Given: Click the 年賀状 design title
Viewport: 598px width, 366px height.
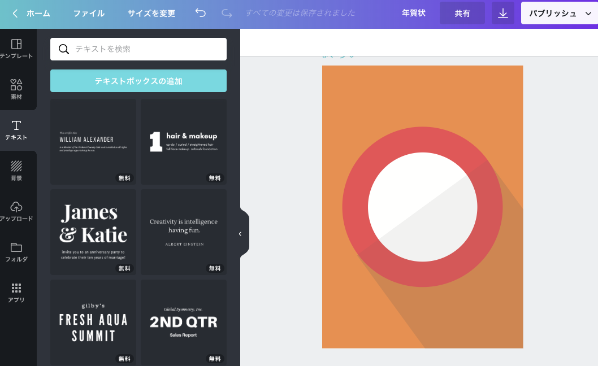Looking at the screenshot, I should (413, 13).
